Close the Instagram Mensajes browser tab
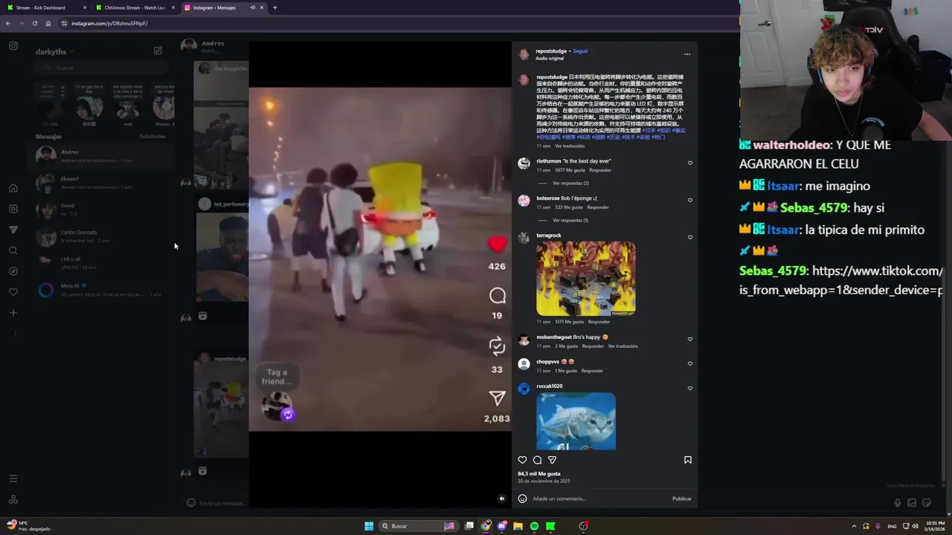Viewport: 952px width, 535px height. point(262,7)
